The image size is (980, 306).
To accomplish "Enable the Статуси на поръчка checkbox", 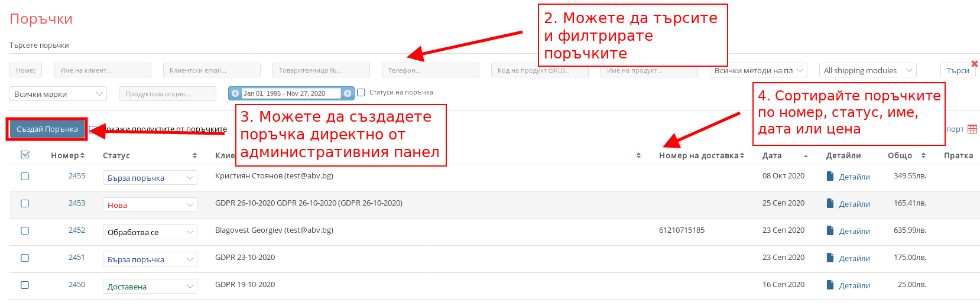I will pos(361,93).
